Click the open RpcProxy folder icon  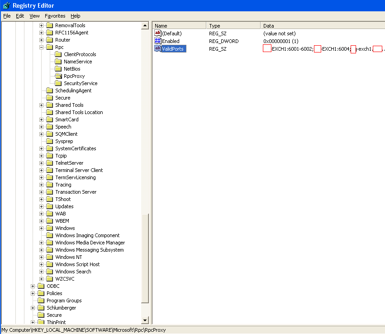coord(58,76)
